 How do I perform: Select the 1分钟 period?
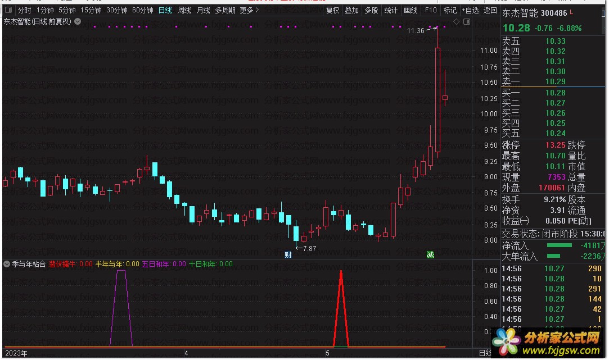point(45,10)
